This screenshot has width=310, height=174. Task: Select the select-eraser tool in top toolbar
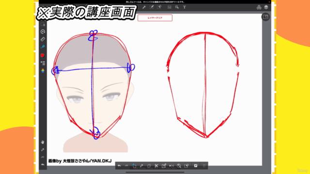[159, 7]
